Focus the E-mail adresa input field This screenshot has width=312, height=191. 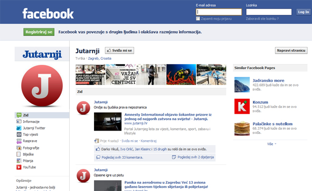tap(219, 12)
